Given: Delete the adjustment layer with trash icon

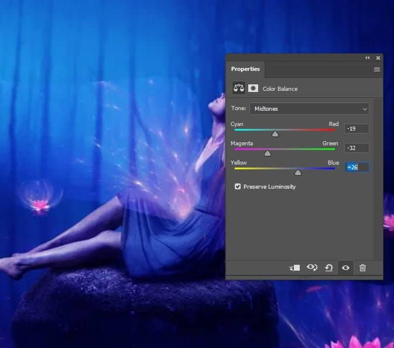Looking at the screenshot, I should tap(362, 268).
